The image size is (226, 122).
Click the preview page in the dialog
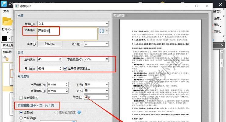[160, 71]
